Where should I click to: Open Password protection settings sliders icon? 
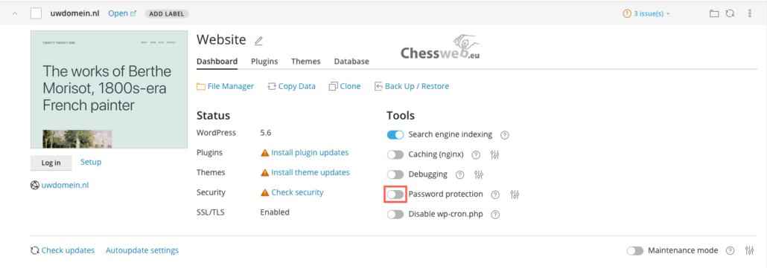(x=515, y=195)
